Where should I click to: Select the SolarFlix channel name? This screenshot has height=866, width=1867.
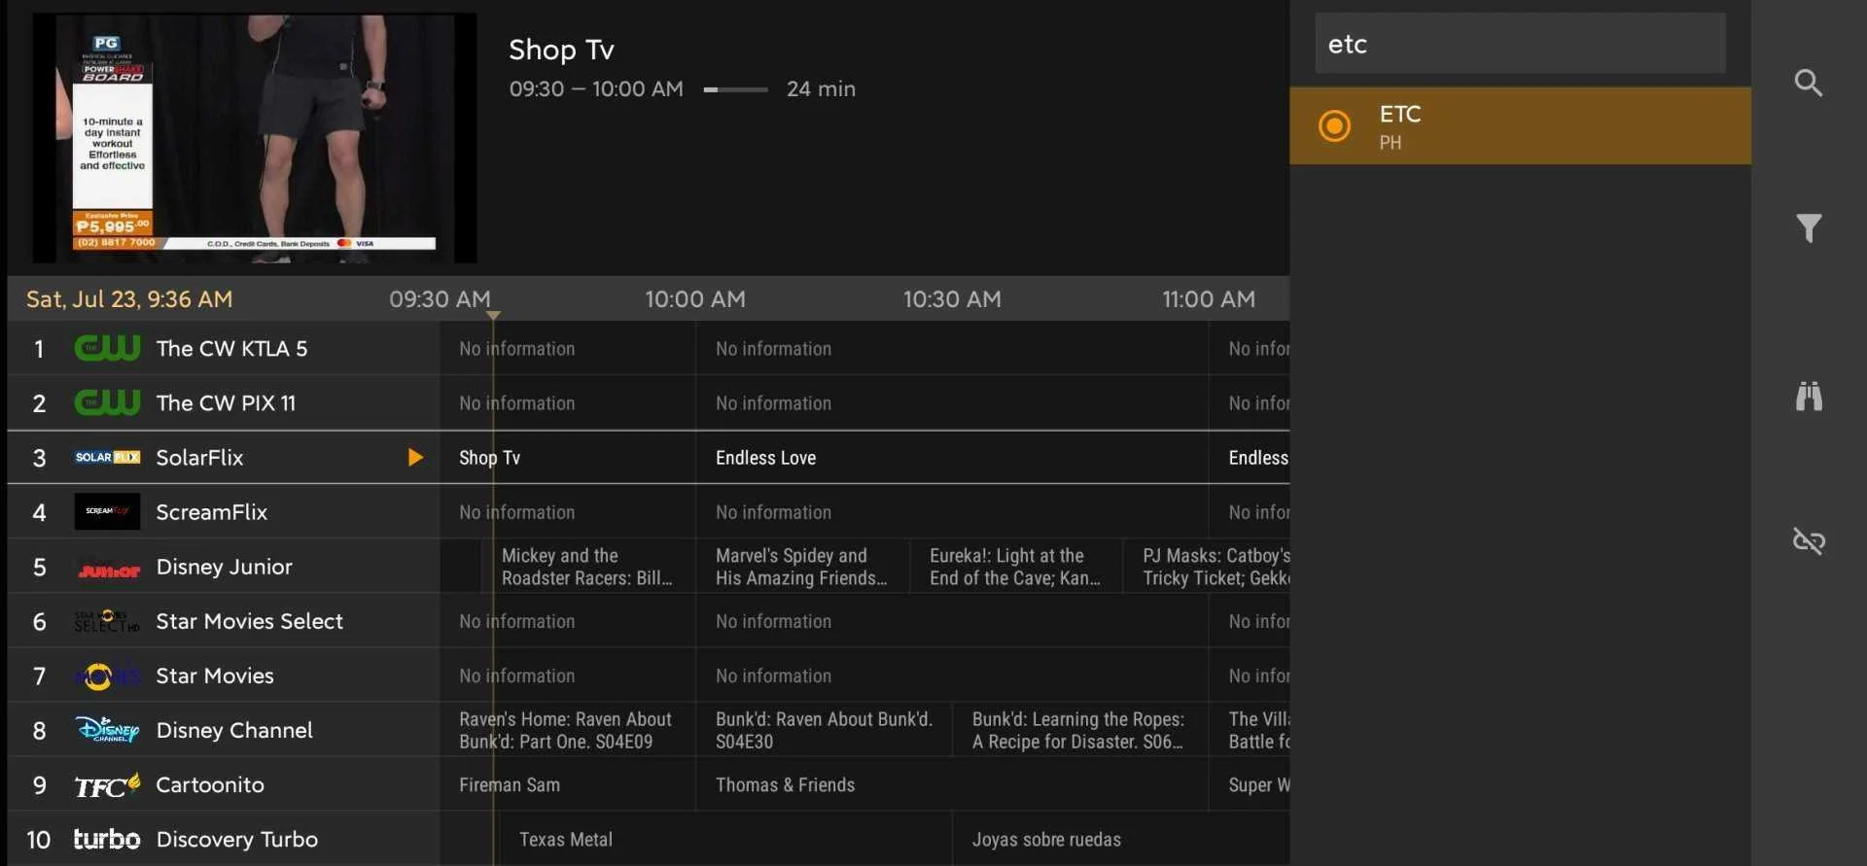(199, 458)
